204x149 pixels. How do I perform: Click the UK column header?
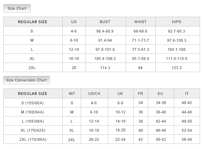(120, 94)
